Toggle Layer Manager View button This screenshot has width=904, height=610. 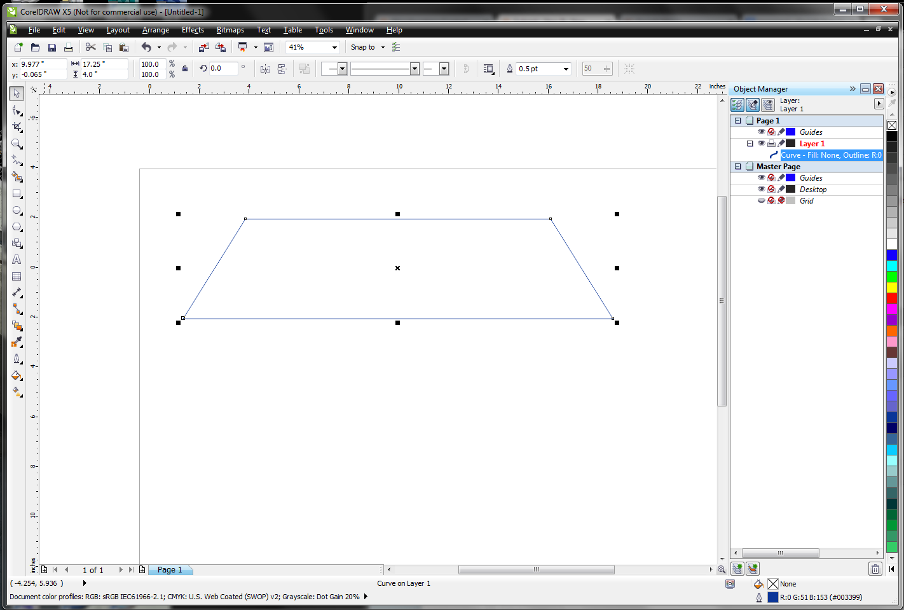pos(768,105)
